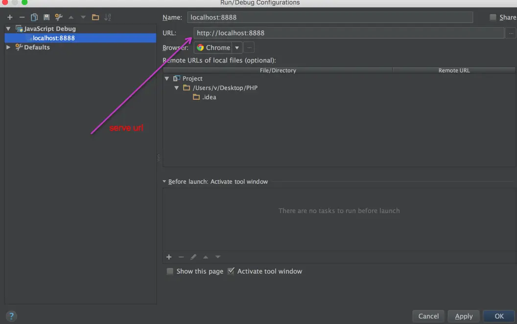Move before-launch task down arrow
Screen dimensions: 517x324
point(217,257)
